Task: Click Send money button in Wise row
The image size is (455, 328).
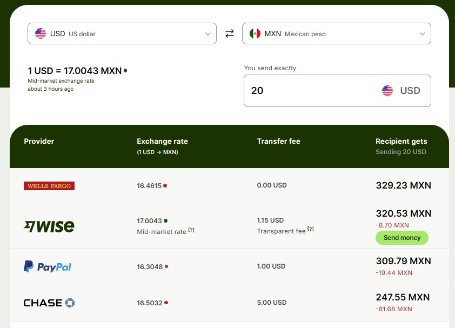Action: 402,238
